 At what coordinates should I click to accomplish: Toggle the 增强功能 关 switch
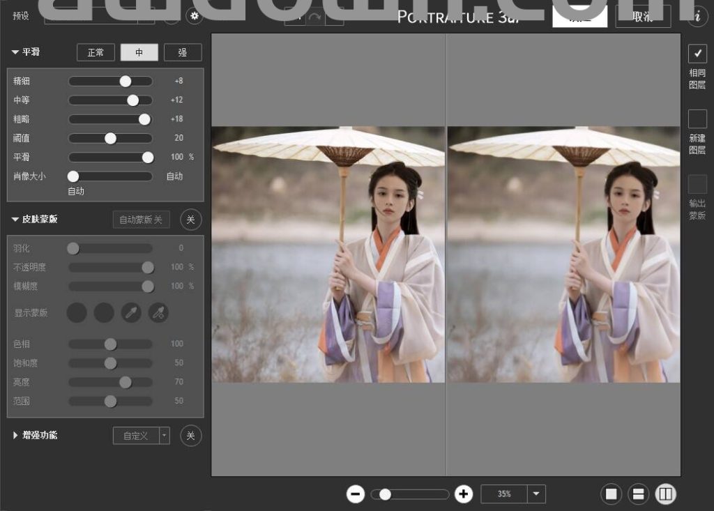pyautogui.click(x=191, y=436)
